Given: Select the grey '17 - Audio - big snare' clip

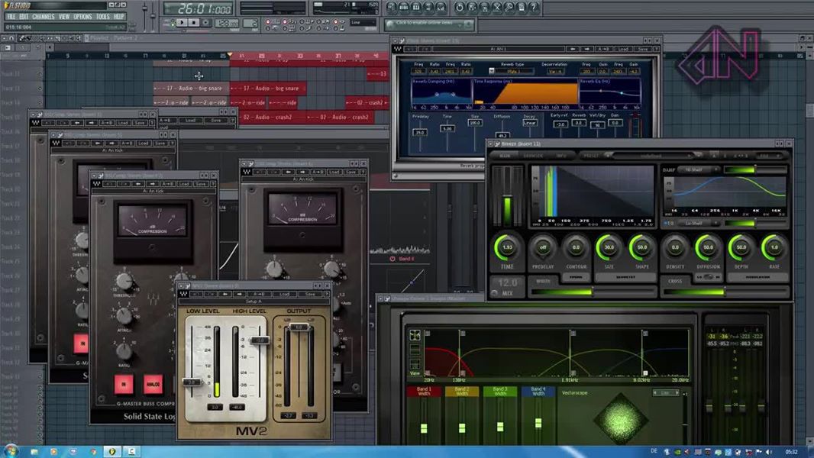Looking at the screenshot, I should (191, 89).
